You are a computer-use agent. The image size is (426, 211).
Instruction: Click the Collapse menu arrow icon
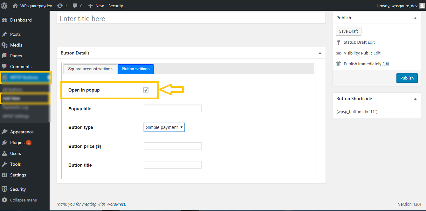(x=4, y=200)
